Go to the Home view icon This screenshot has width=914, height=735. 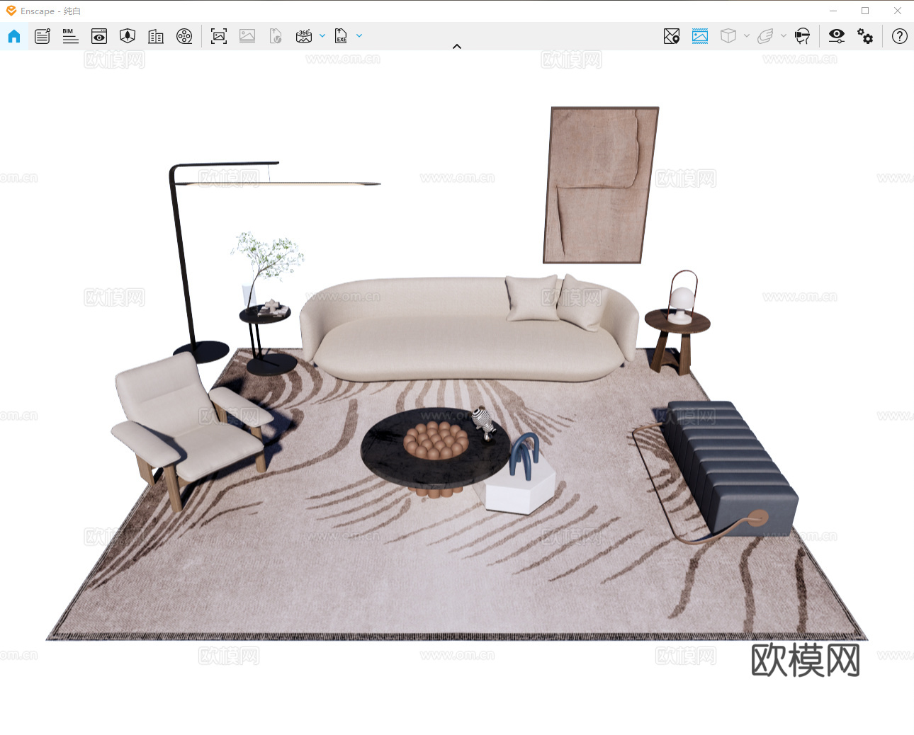coord(14,36)
